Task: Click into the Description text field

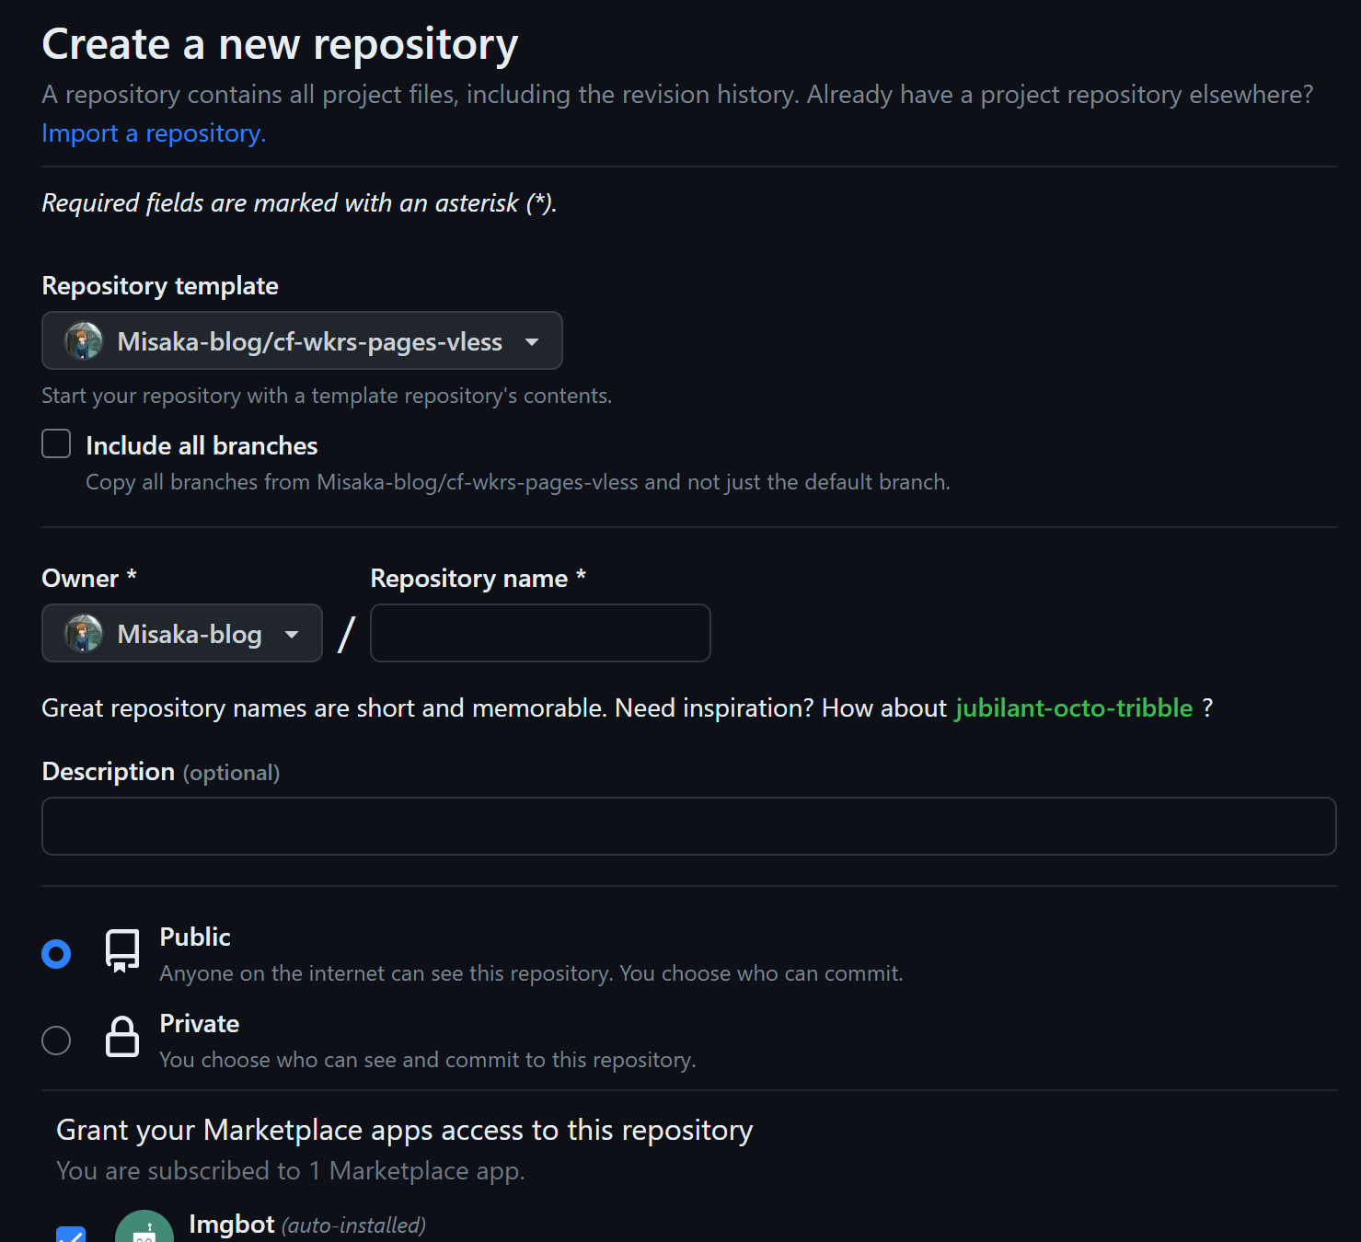Action: (688, 826)
